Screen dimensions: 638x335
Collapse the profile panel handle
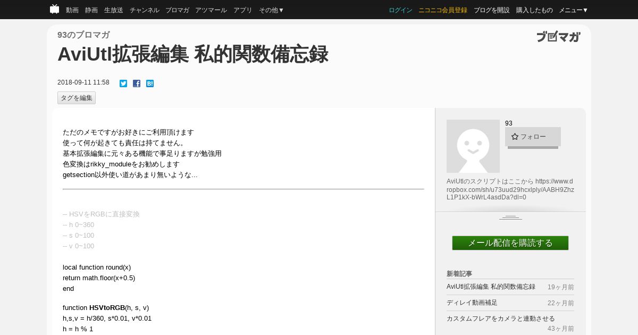pos(510,217)
